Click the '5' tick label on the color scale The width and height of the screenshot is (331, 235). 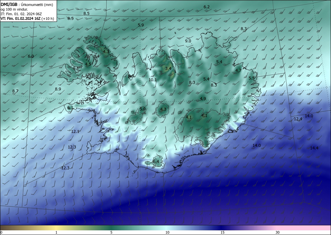[x=111, y=232]
